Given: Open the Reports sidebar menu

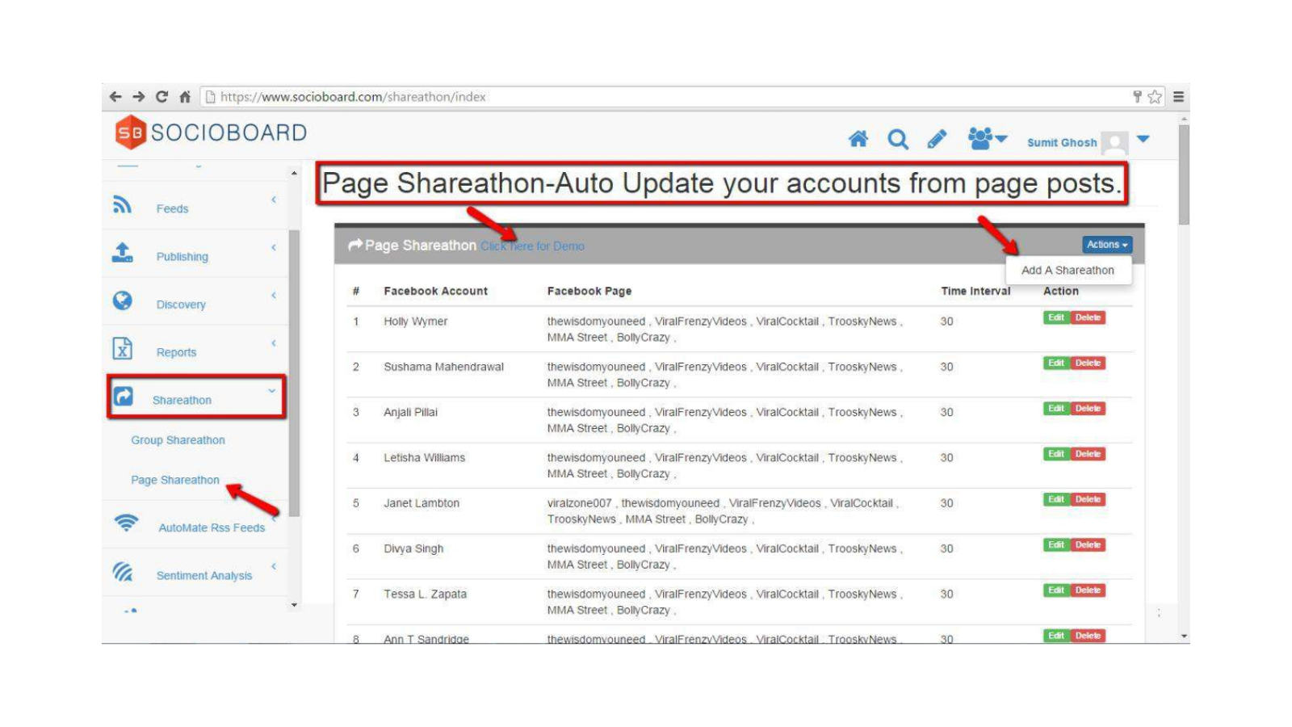Looking at the screenshot, I should [176, 352].
